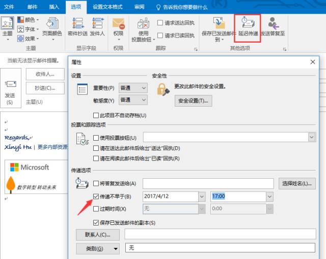The image size is (326, 259).
Task: Uncheck 保存已发送邮件的副本(S)
Action: [x=96, y=223]
